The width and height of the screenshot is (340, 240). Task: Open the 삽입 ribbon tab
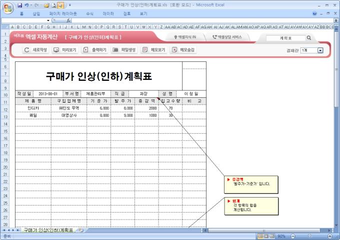click(x=36, y=14)
